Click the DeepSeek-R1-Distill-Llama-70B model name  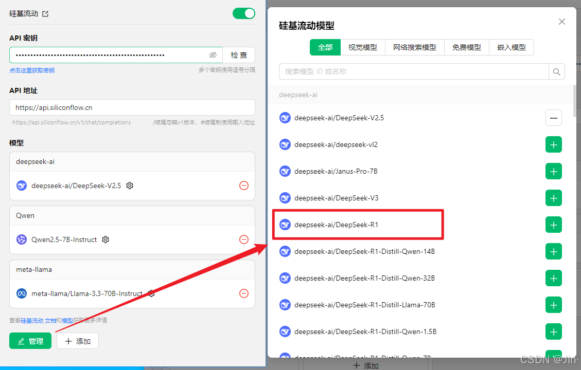pyautogui.click(x=365, y=305)
